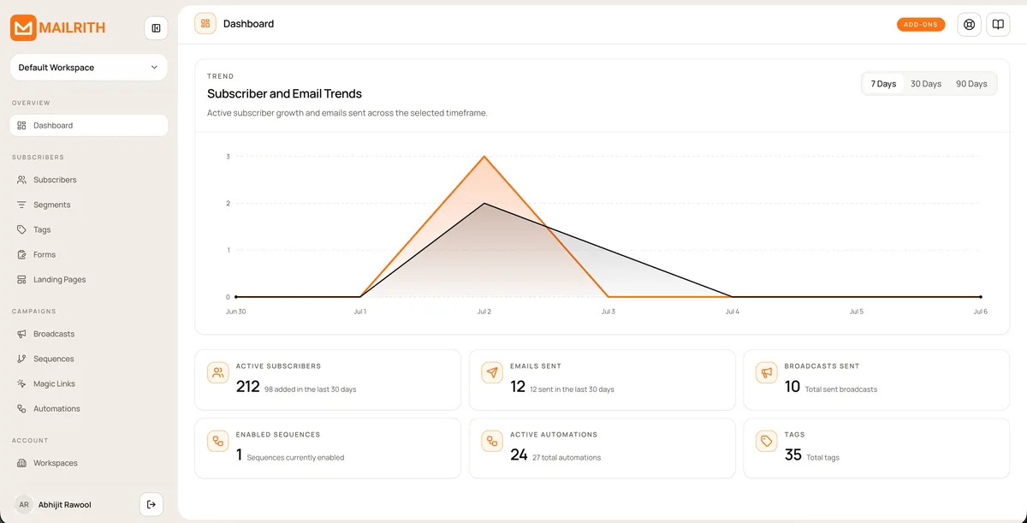Switch trend timeframe to 7 Days

(x=883, y=84)
